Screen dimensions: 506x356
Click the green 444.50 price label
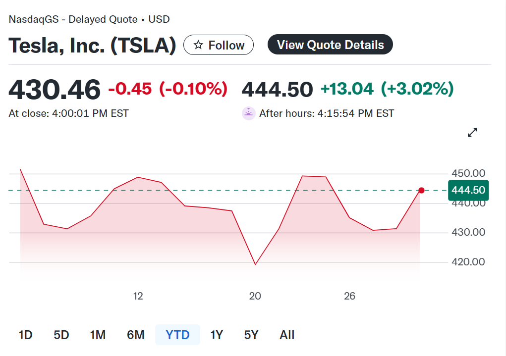click(468, 191)
